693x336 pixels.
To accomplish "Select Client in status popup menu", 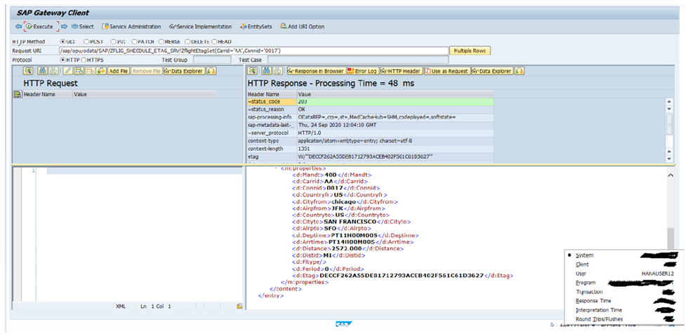I will tap(583, 264).
